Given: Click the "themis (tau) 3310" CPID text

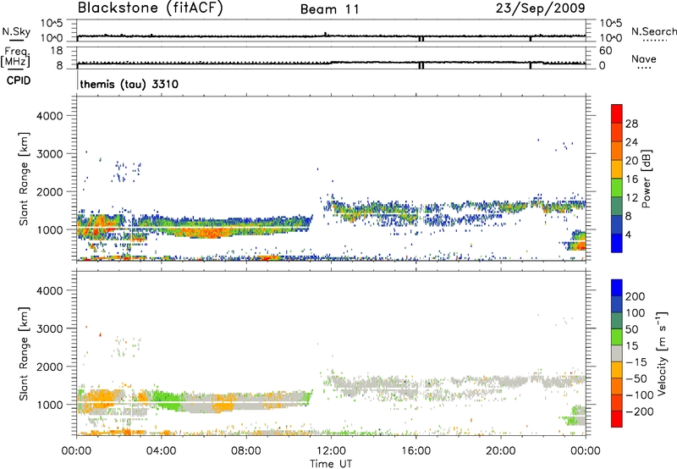Looking at the screenshot, I should pos(129,84).
